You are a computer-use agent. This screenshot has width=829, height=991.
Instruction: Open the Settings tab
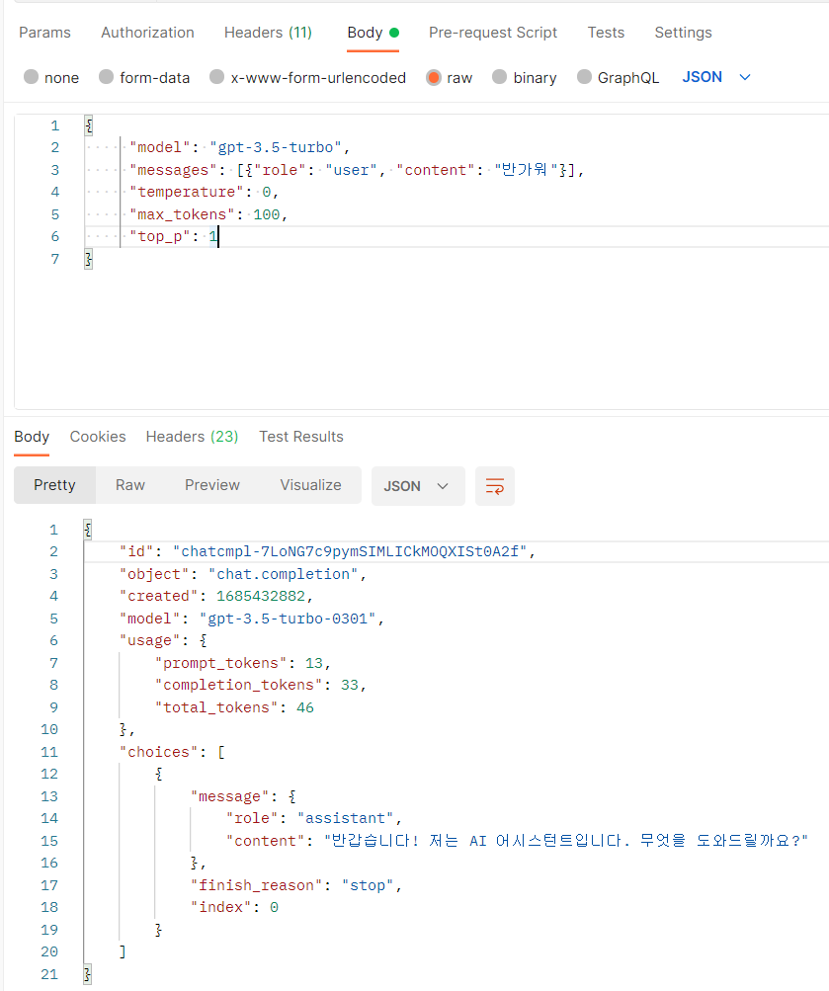point(683,33)
